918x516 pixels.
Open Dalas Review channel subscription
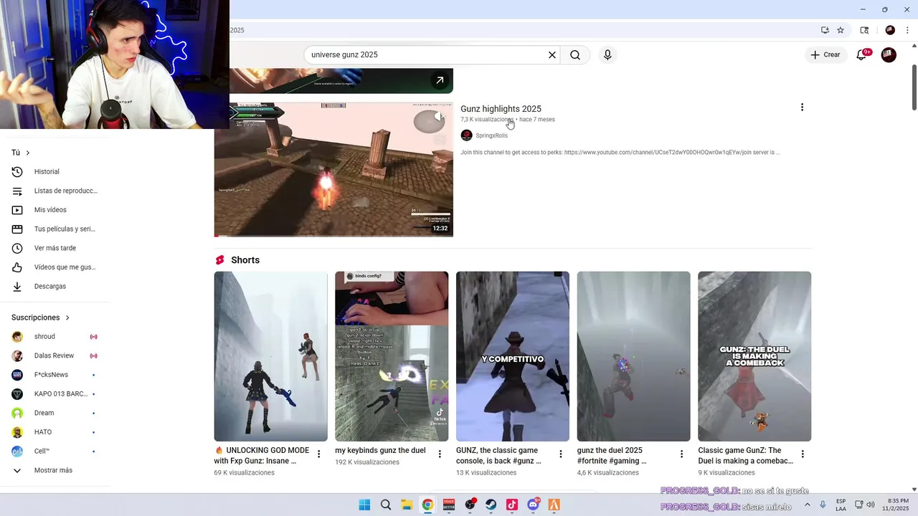(55, 355)
